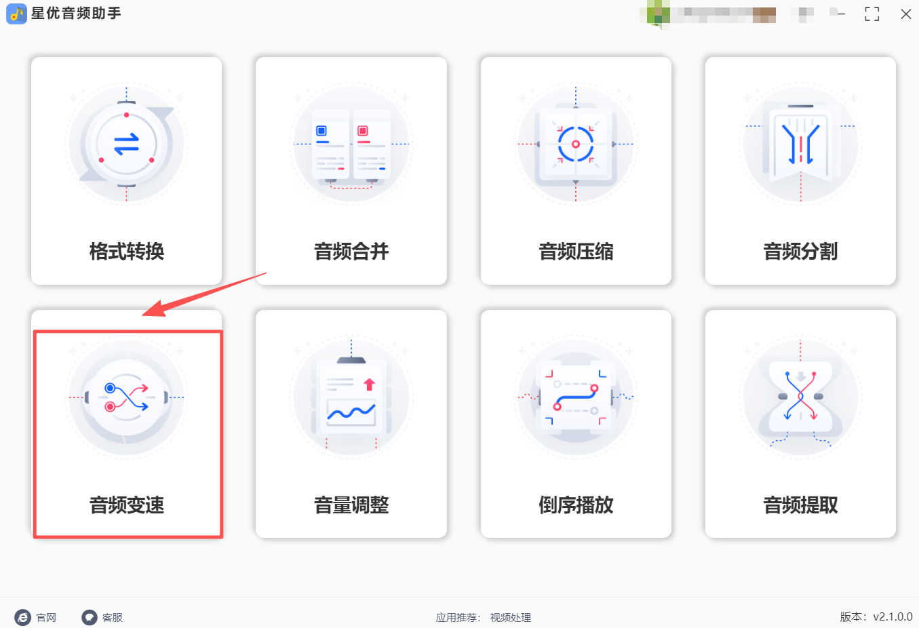Open the 音频提取 audio extract icon
This screenshot has width=919, height=628.
[x=800, y=397]
